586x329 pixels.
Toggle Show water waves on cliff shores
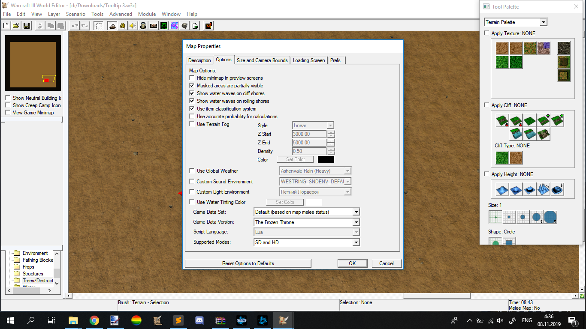(x=192, y=93)
